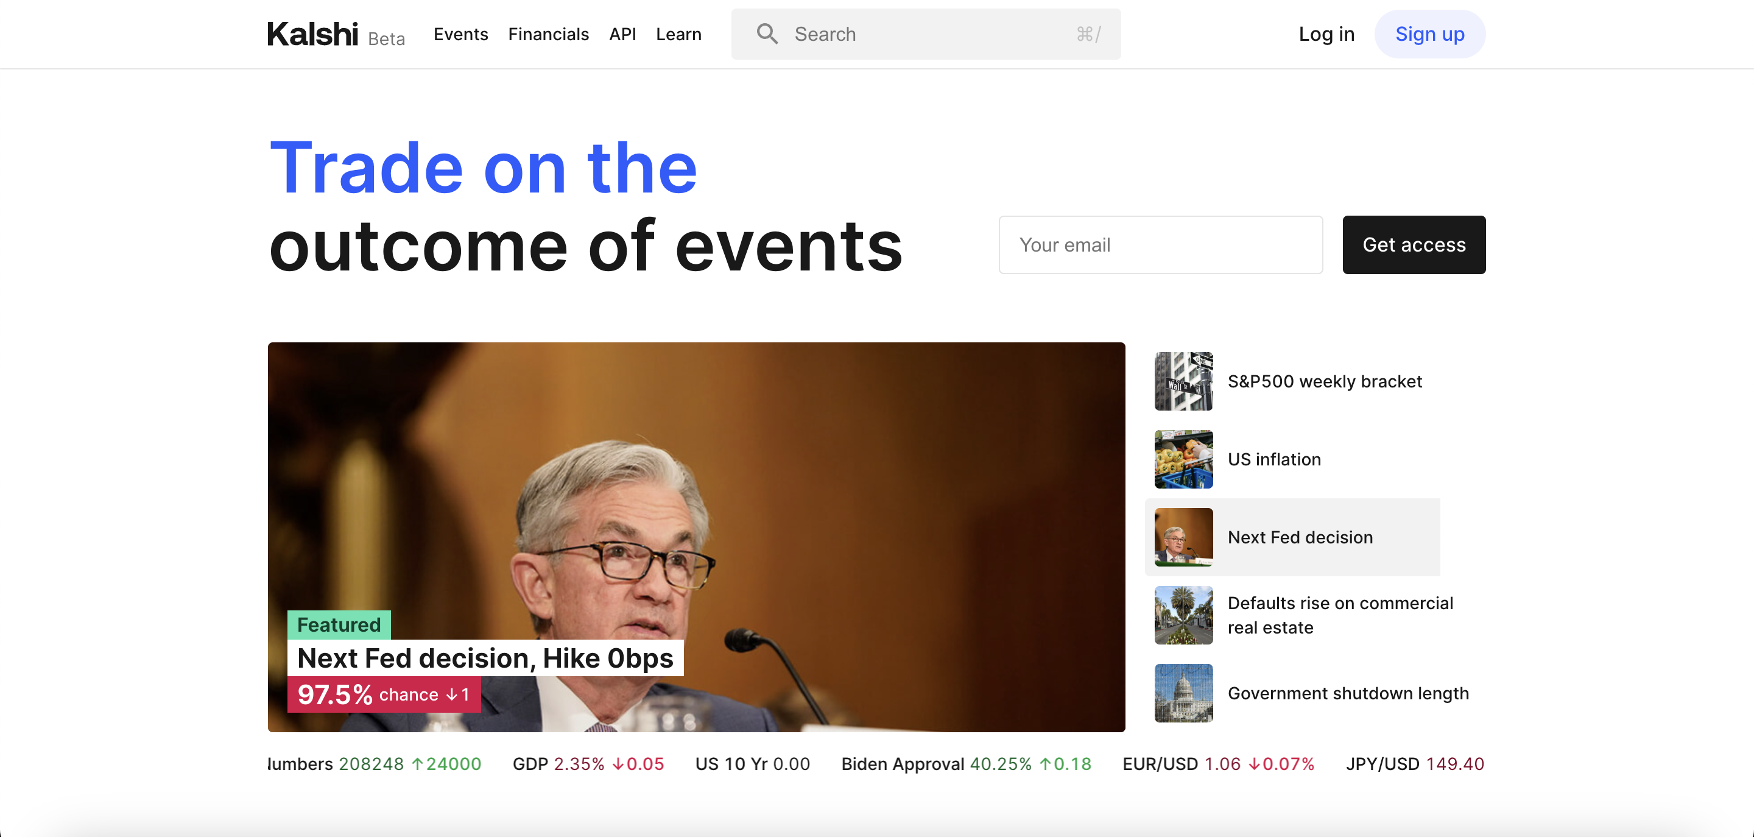Click the Kalshi logo

click(x=312, y=34)
